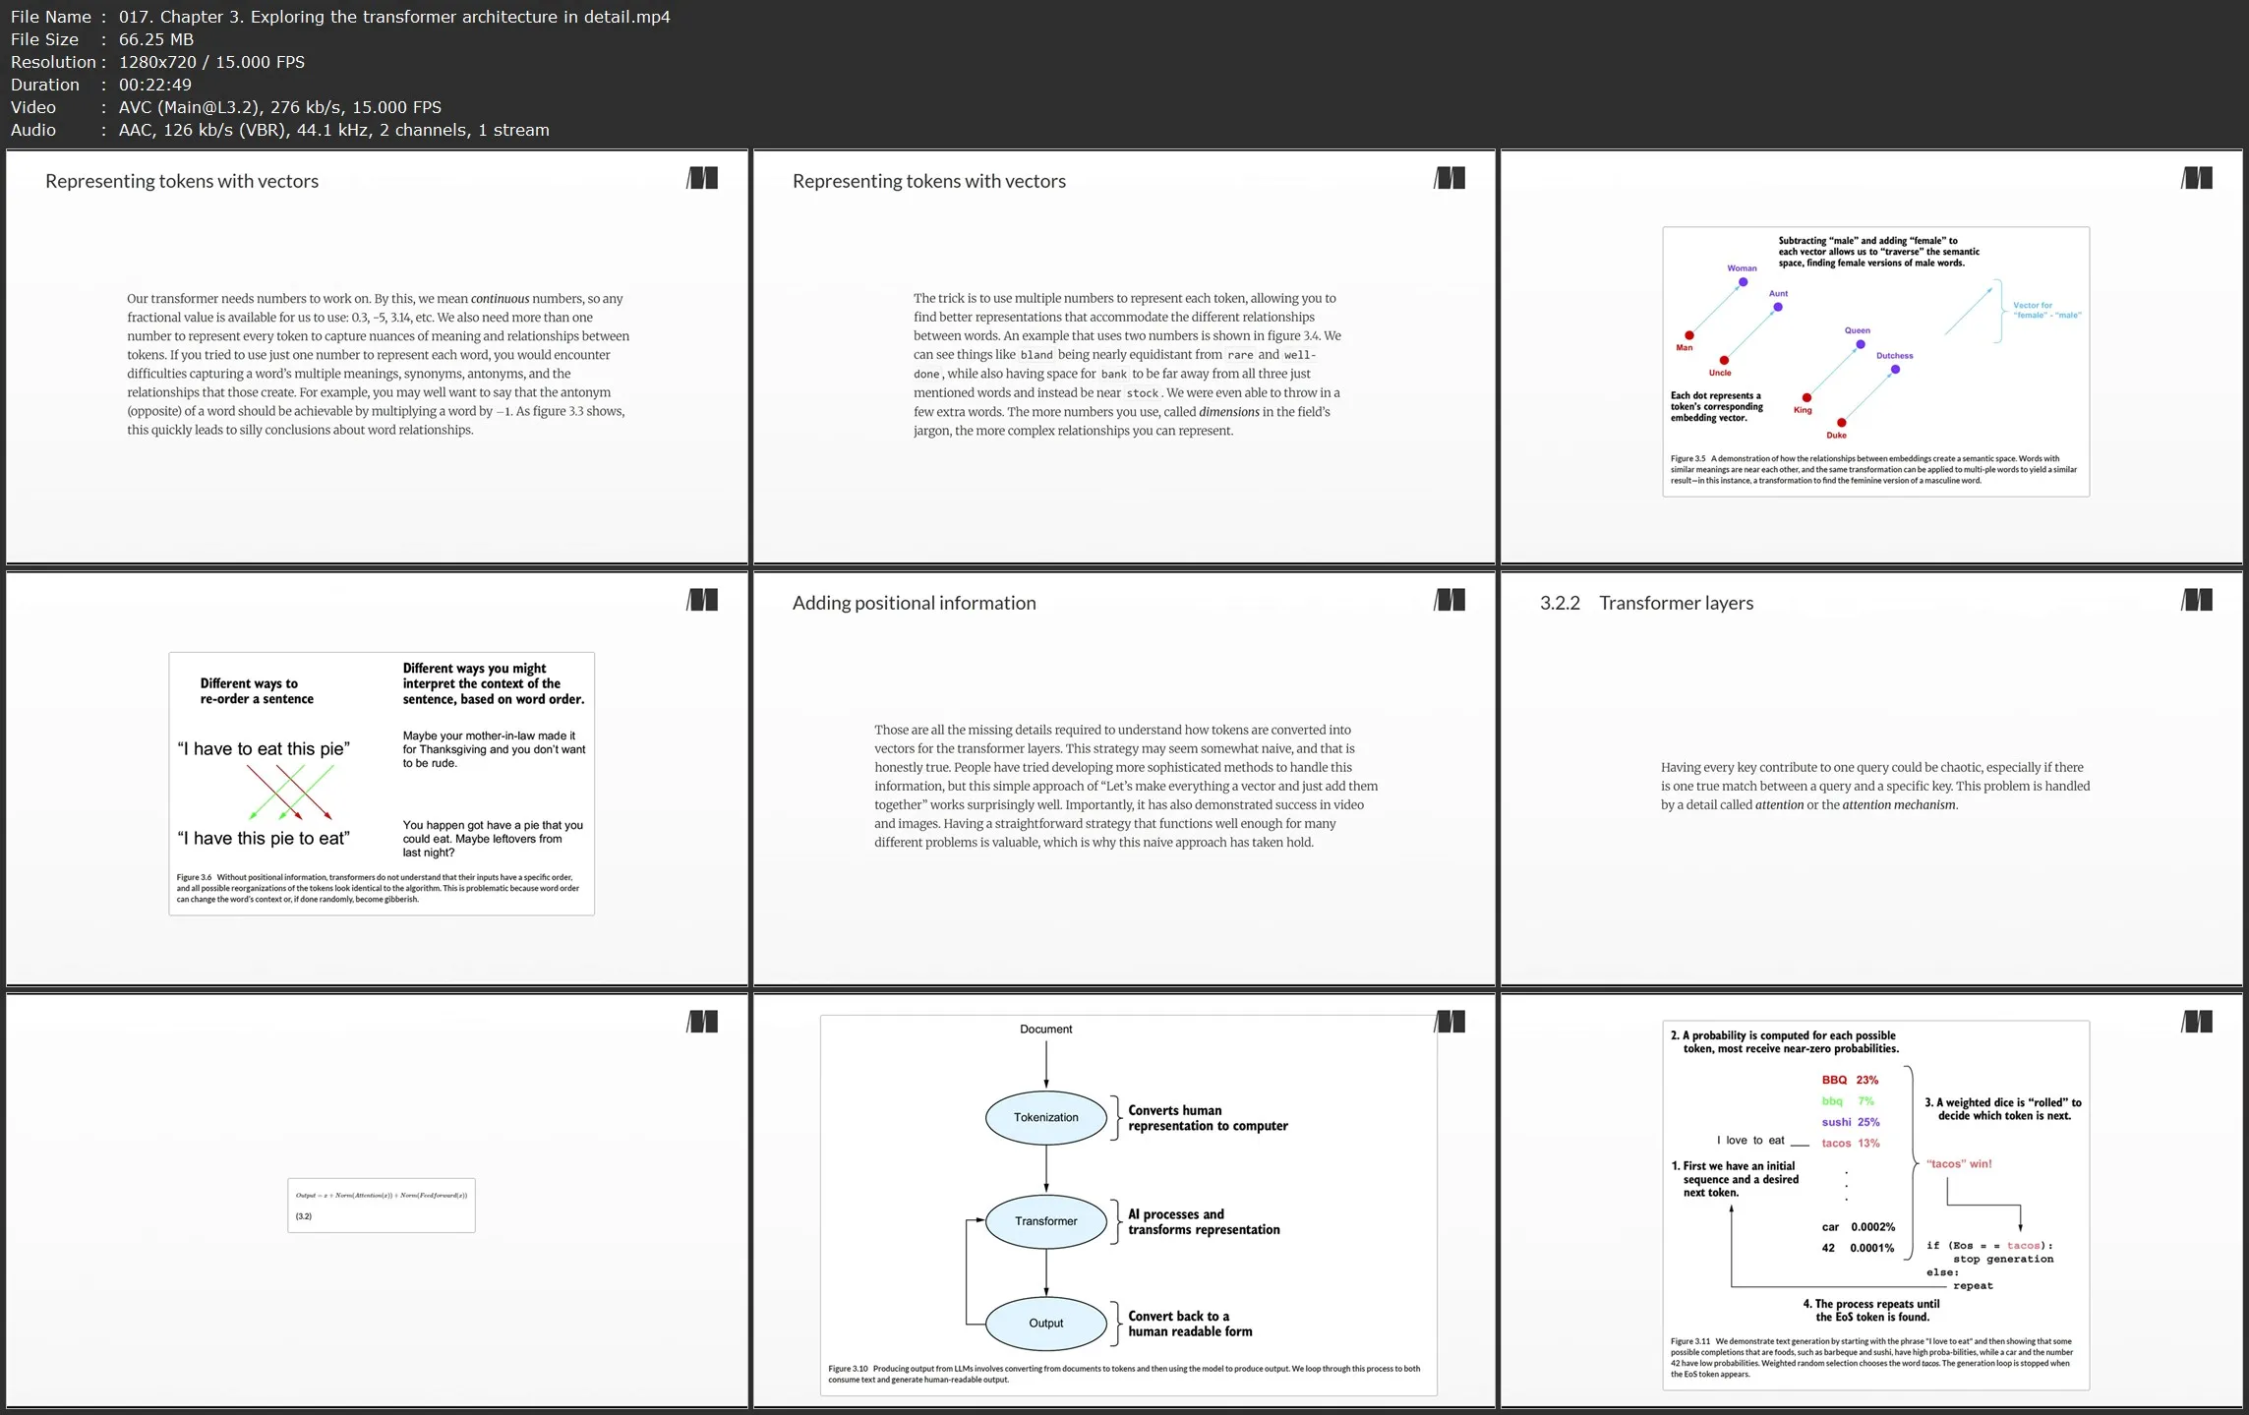
Task: Click the Video codec info line
Action: click(x=226, y=107)
